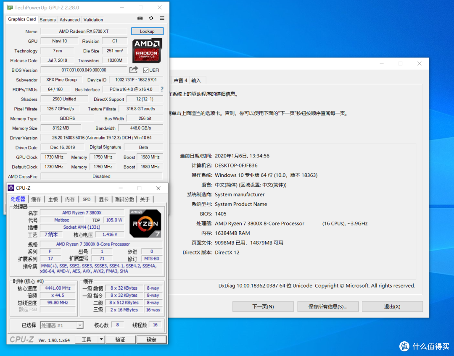Switch to the 显卡 tab in CPU-Z
Viewport: 454px width, 356px height.
pos(104,199)
